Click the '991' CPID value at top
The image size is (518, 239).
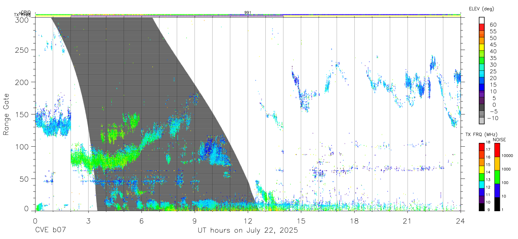tap(248, 12)
